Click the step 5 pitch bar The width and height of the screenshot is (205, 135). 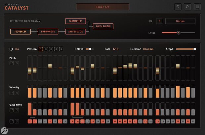pyautogui.click(x=50, y=68)
